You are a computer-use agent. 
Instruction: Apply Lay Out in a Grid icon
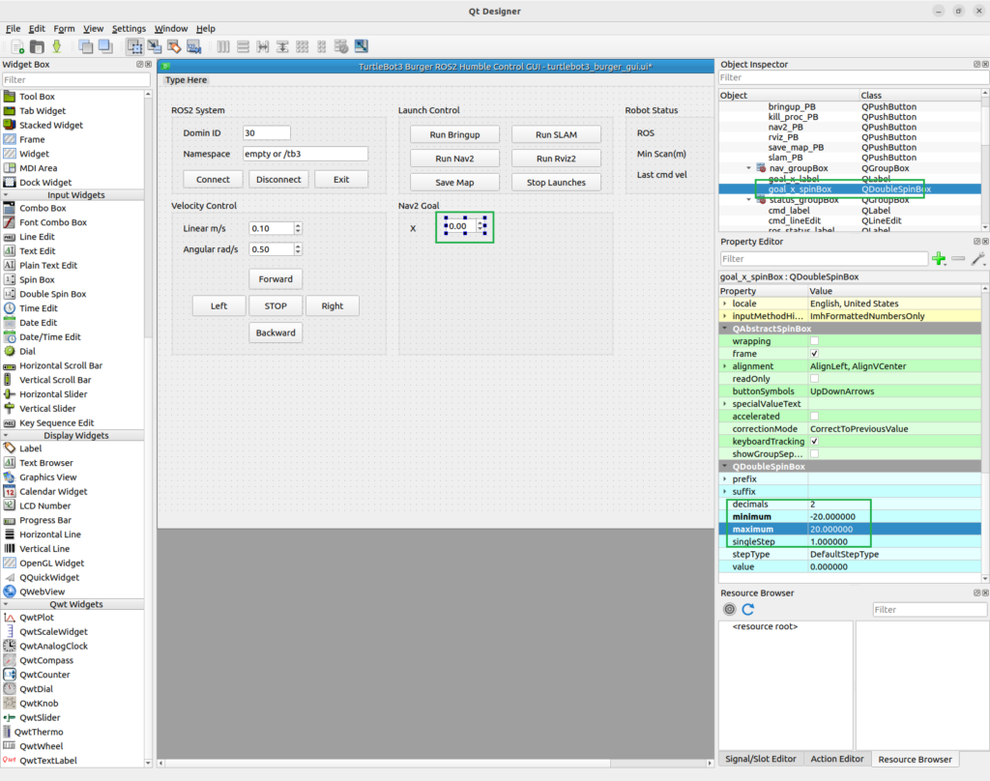click(303, 46)
